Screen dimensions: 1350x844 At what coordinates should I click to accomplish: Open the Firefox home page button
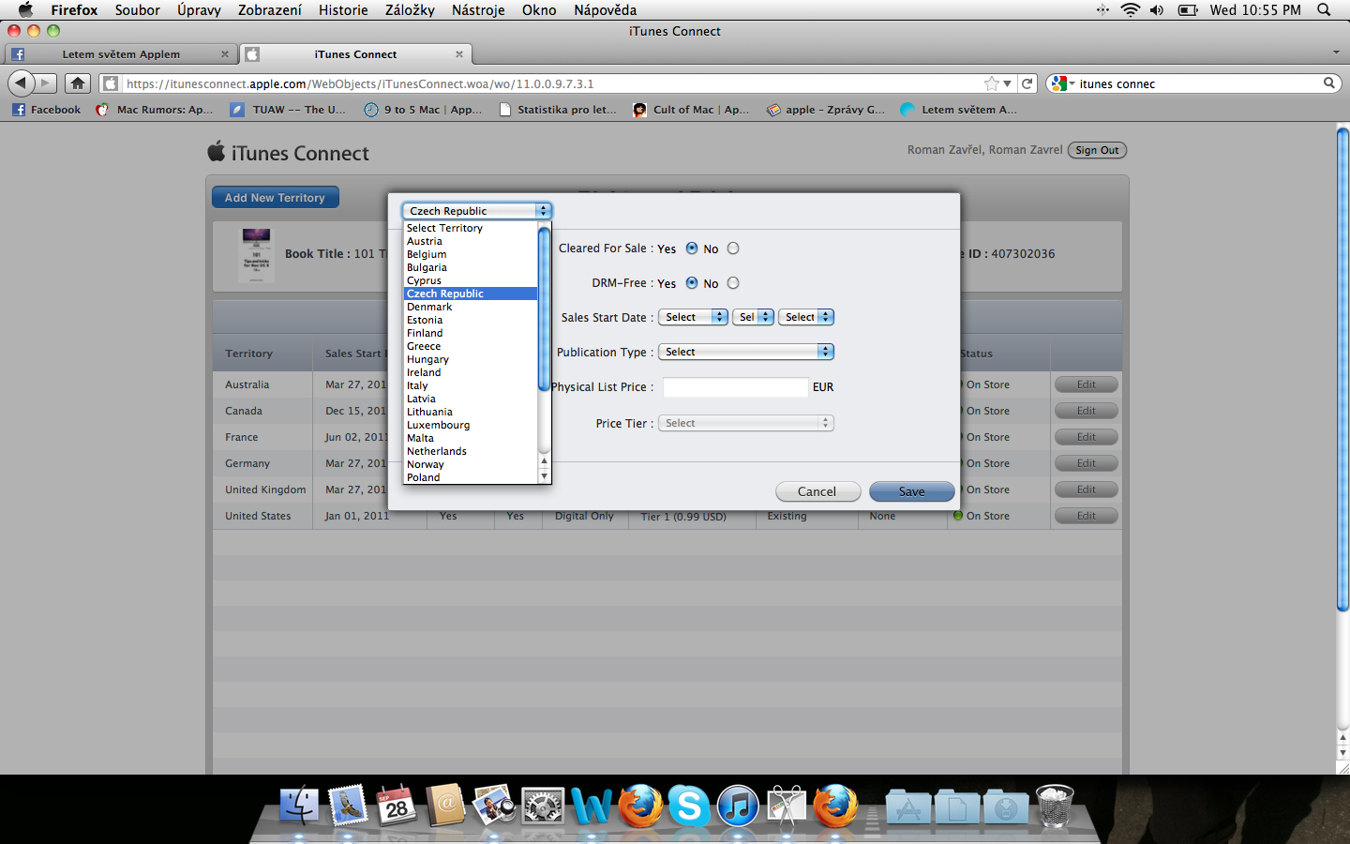78,83
